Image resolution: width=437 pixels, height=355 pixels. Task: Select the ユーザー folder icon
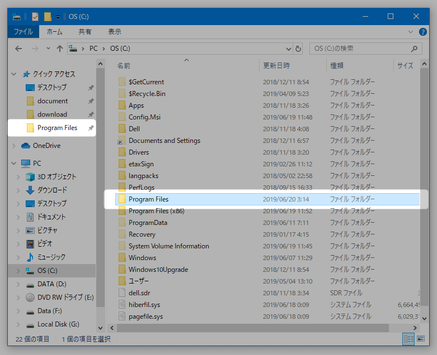click(x=122, y=281)
